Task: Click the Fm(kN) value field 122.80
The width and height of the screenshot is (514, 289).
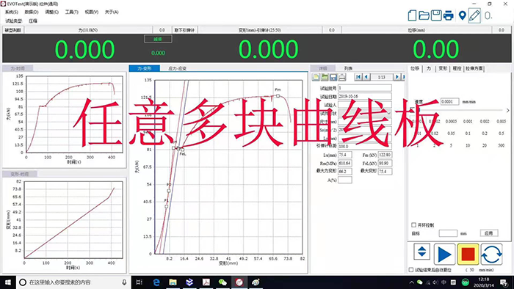Action: pyautogui.click(x=385, y=155)
